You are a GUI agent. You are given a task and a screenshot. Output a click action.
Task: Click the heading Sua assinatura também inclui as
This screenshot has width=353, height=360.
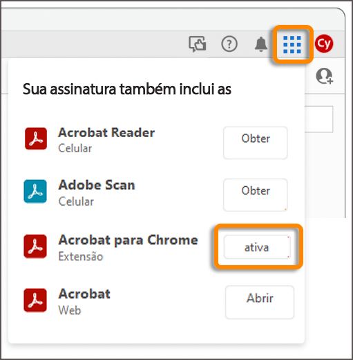(127, 89)
